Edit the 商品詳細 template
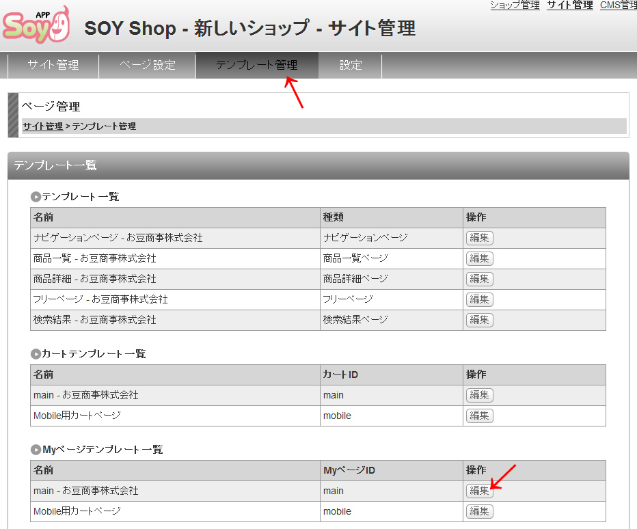The image size is (637, 529). click(x=479, y=279)
